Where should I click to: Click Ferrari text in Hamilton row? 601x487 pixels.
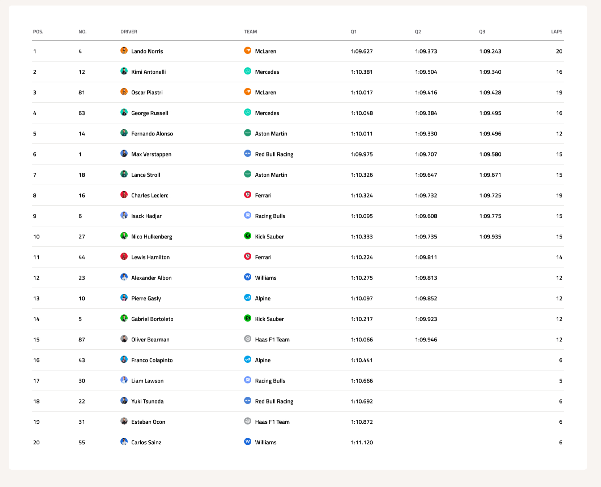263,257
